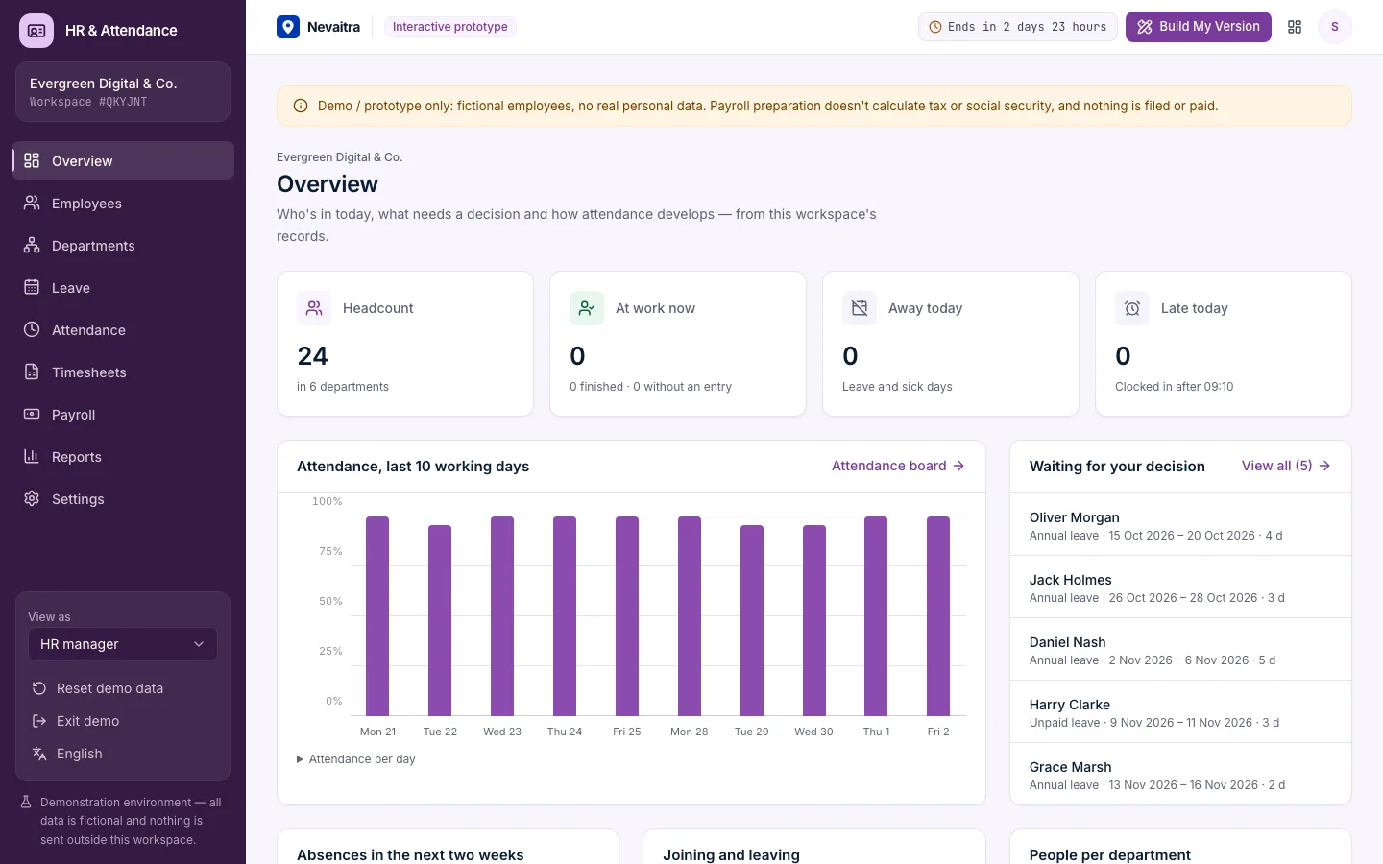This screenshot has height=864, width=1383.
Task: Click the Late today alarm clock icon
Action: (x=1132, y=308)
